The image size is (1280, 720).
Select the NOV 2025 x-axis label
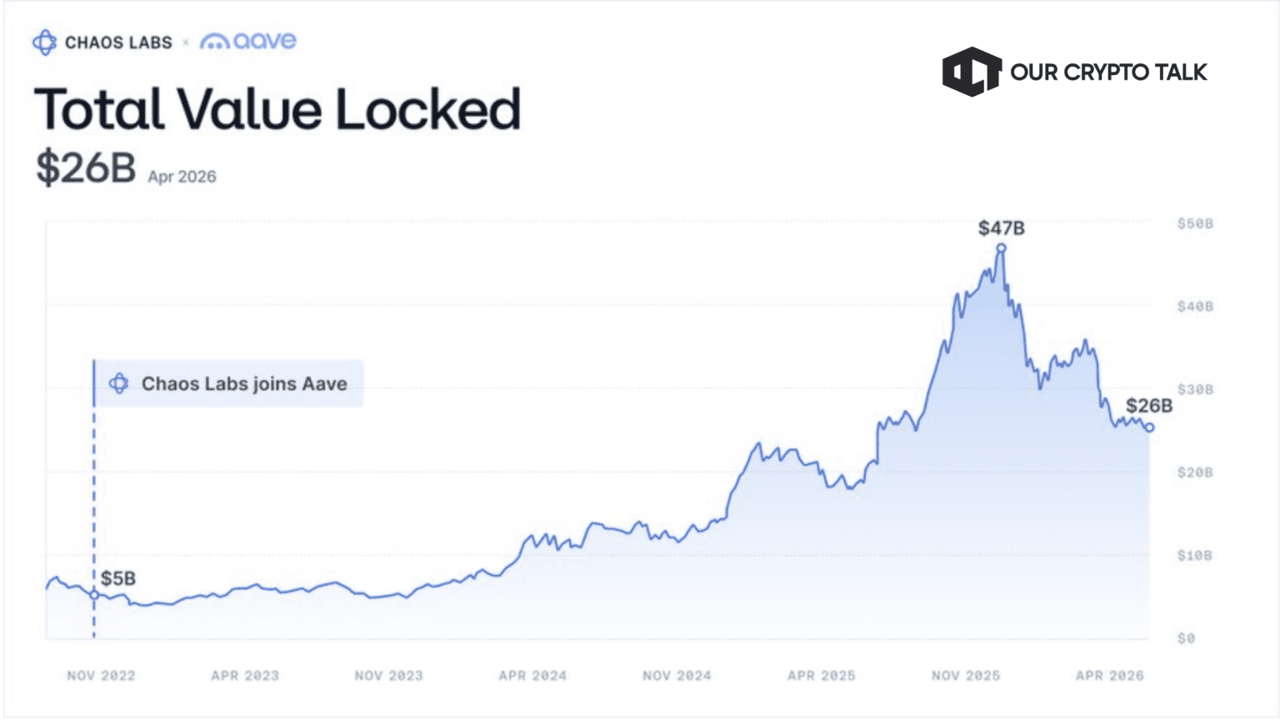965,676
